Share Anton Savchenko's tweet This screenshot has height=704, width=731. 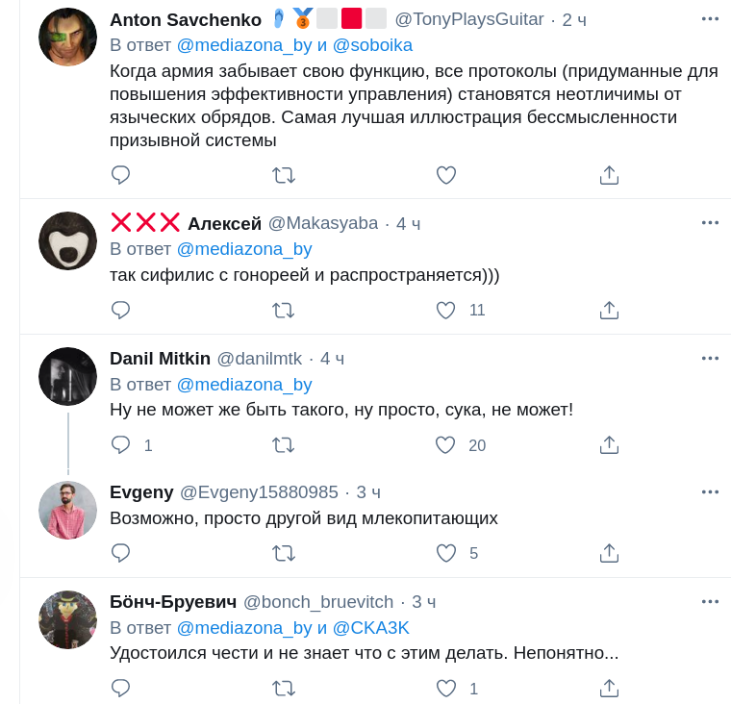(608, 175)
